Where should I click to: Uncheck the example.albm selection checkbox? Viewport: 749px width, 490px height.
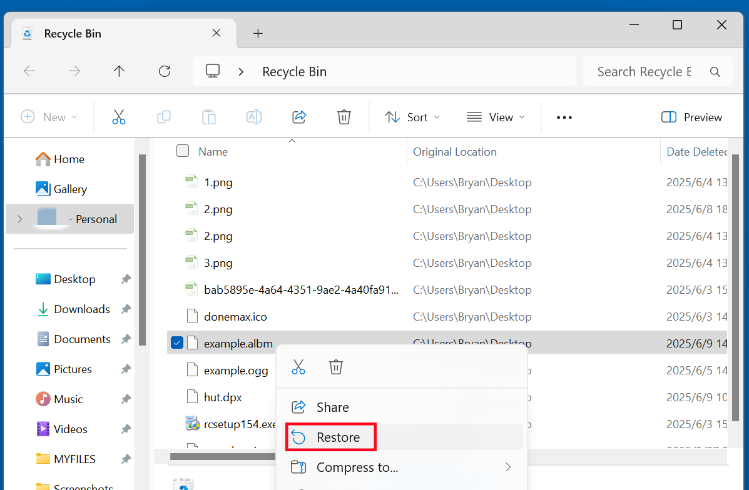click(x=177, y=342)
